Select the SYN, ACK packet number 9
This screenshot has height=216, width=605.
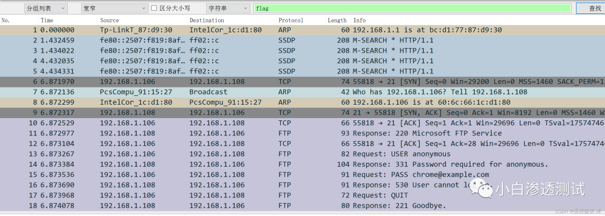click(302, 112)
